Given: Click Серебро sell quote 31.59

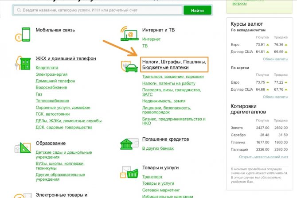Looking at the screenshot, I should coord(283,135).
